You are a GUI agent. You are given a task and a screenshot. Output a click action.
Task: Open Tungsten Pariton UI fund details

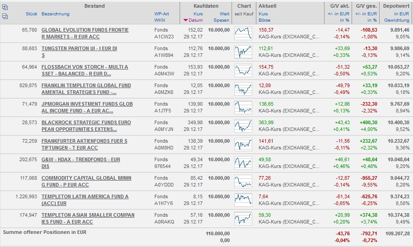coord(79,51)
